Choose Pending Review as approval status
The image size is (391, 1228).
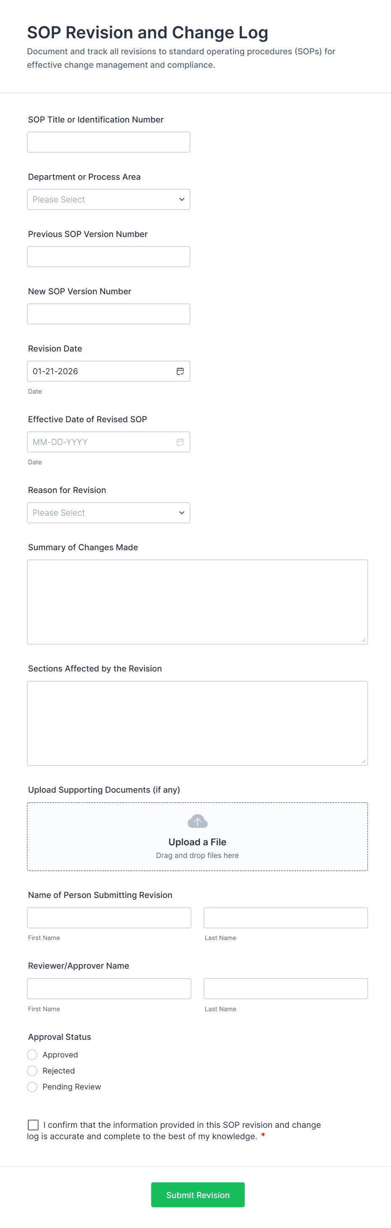click(32, 1087)
